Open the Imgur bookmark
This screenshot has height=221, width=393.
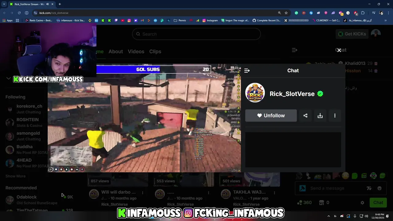pyautogui.click(x=235, y=21)
